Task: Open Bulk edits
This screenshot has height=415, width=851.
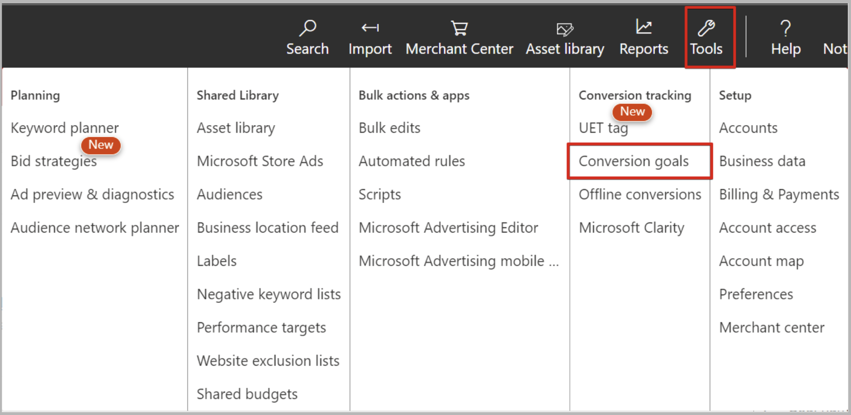Action: [x=390, y=128]
